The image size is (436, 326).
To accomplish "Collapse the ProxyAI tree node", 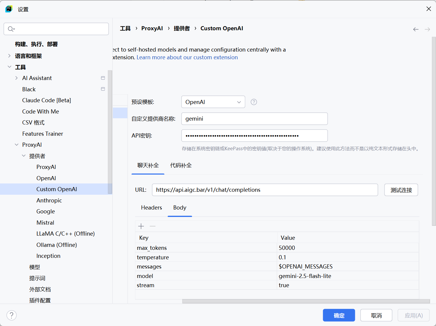I will tap(16, 145).
